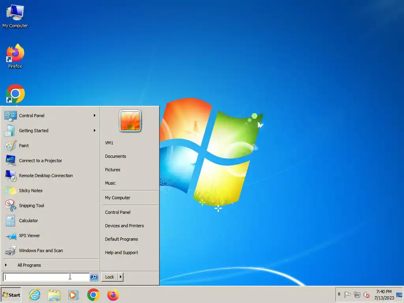Click the Paint label text
This screenshot has height=303, width=404.
(24, 146)
